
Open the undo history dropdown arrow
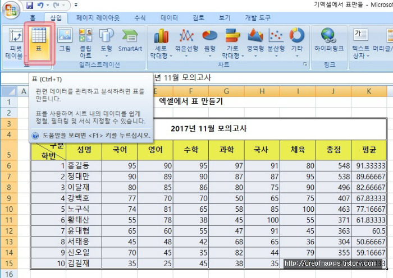(x=48, y=5)
